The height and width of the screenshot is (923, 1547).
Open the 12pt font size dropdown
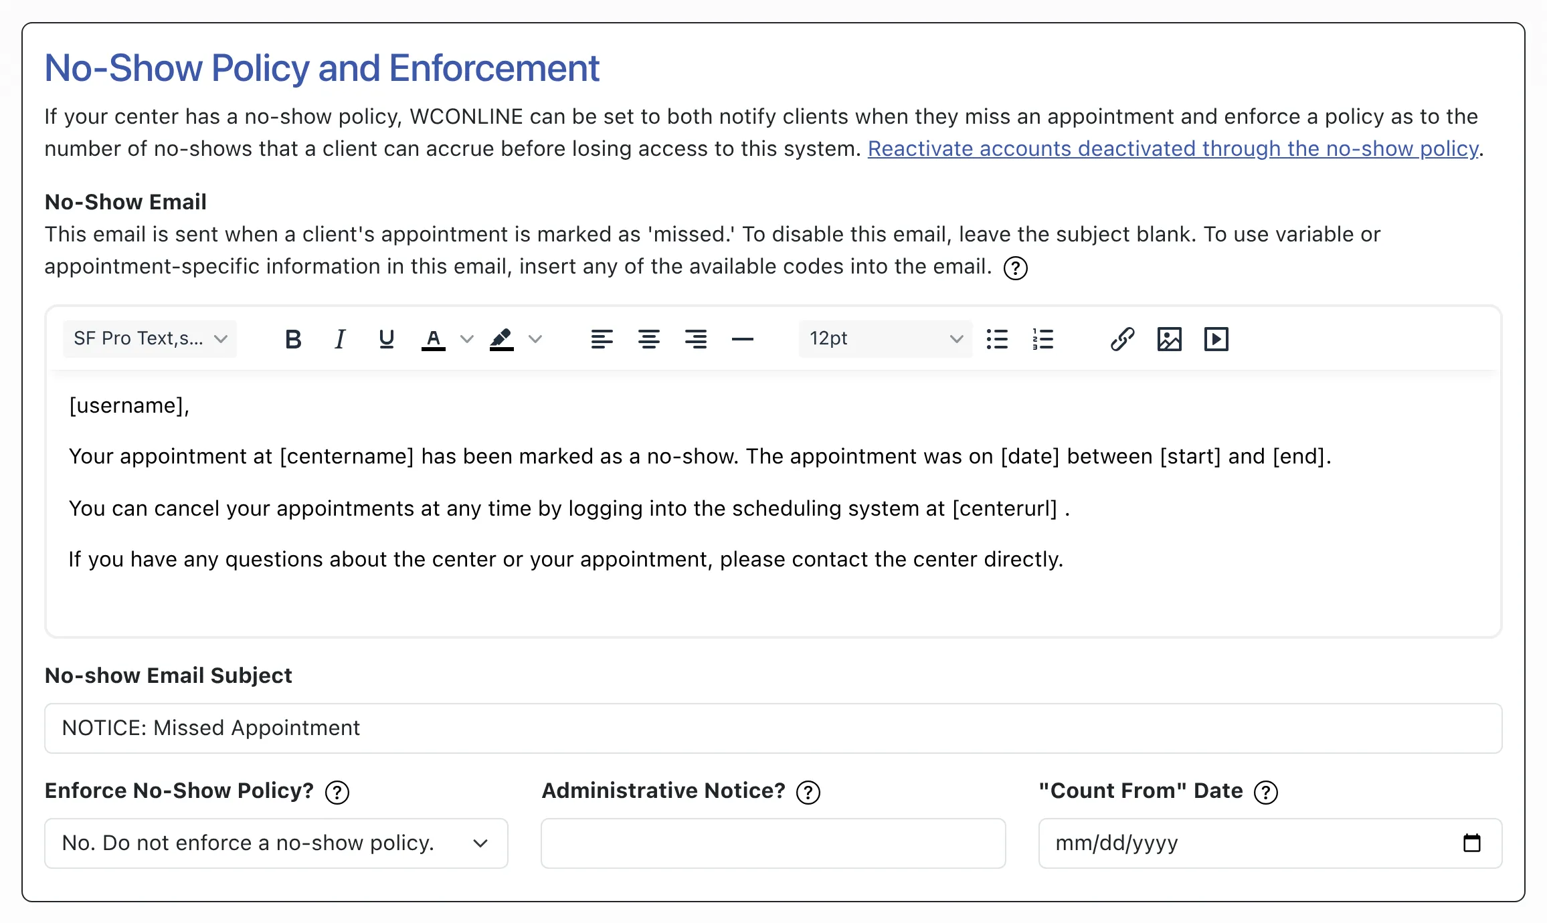point(885,339)
